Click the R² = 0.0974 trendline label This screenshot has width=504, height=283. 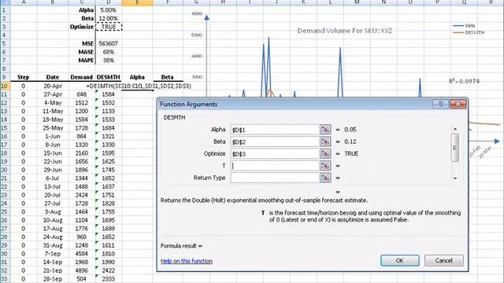click(x=464, y=81)
